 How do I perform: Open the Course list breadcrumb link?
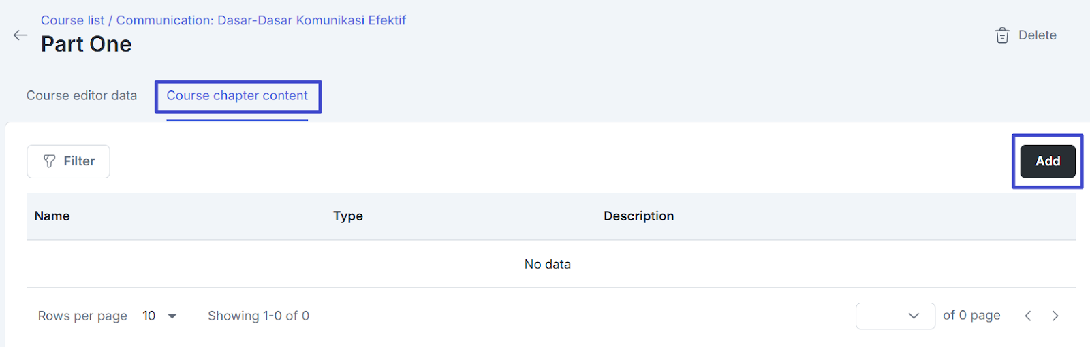click(72, 20)
